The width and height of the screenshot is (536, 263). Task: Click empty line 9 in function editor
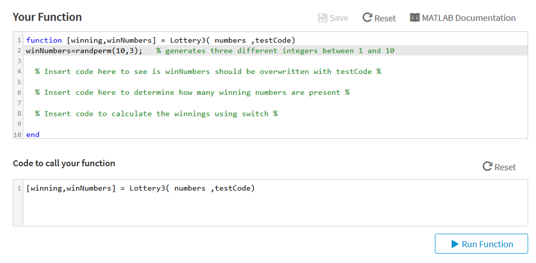tap(275, 124)
